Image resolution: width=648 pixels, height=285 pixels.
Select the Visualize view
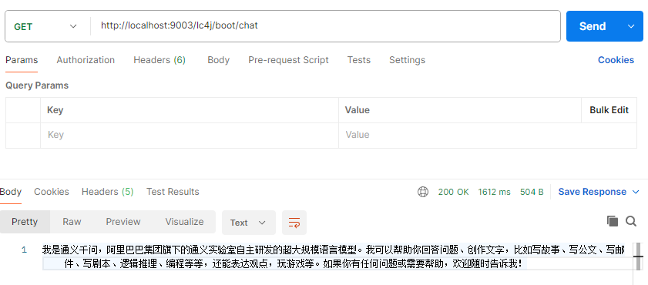(x=184, y=222)
